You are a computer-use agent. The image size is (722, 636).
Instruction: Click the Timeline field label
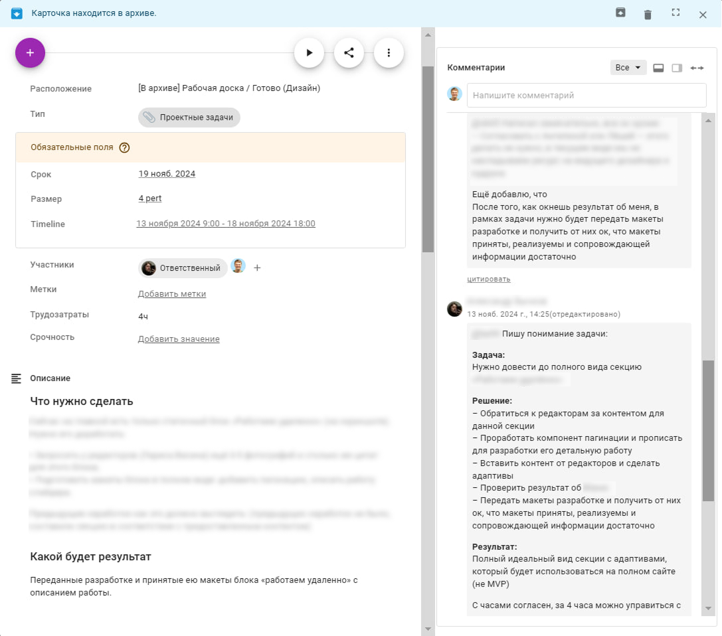click(48, 224)
